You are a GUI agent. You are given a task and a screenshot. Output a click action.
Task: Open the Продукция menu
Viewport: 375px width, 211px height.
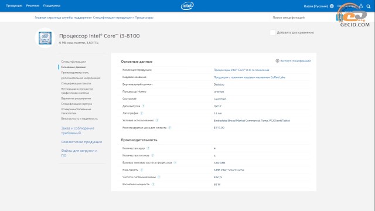(x=14, y=5)
